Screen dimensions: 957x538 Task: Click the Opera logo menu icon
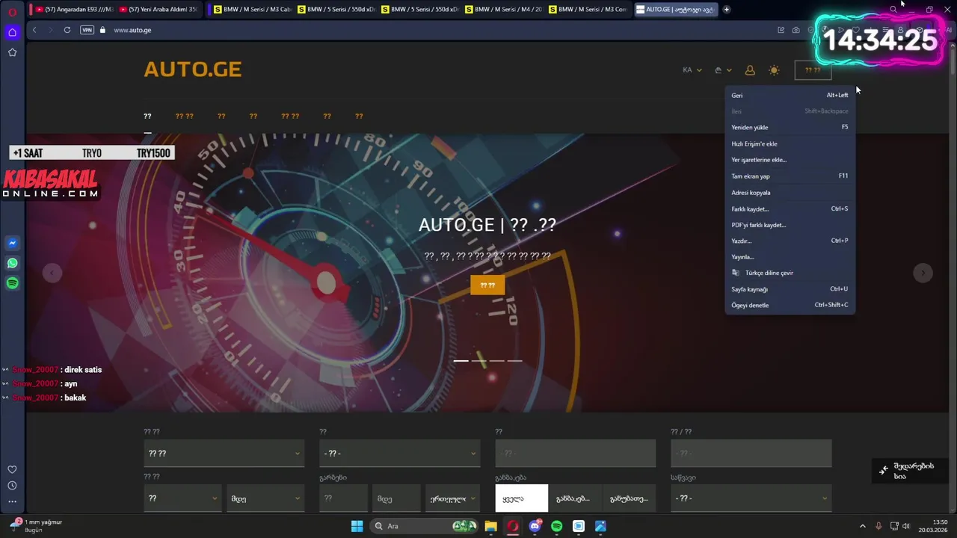[x=12, y=12]
